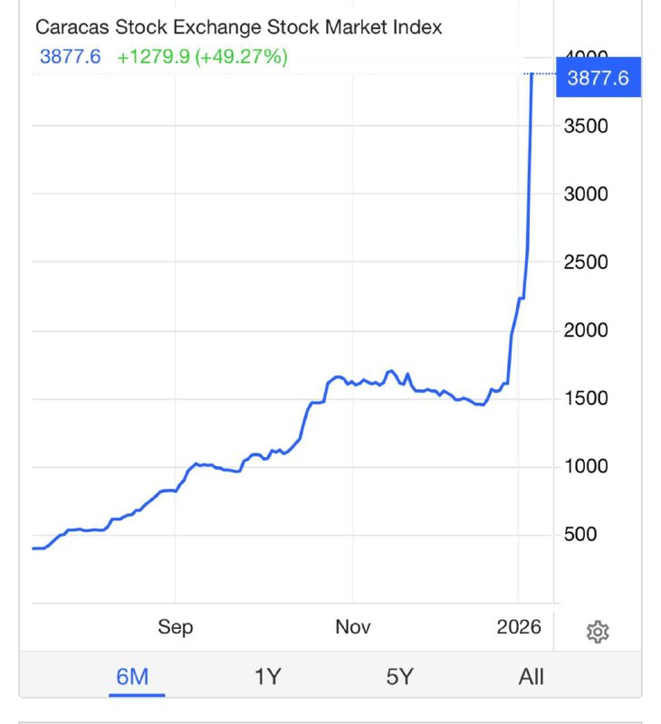This screenshot has height=724, width=661.
Task: Click the 2026 label on time axis
Action: click(x=519, y=627)
